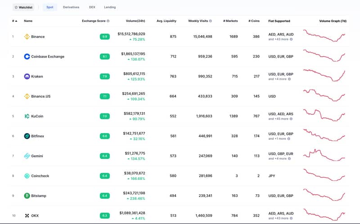Click the info icon next to Exchange Score
Image resolution: width=360 pixels, height=224 pixels.
click(108, 21)
